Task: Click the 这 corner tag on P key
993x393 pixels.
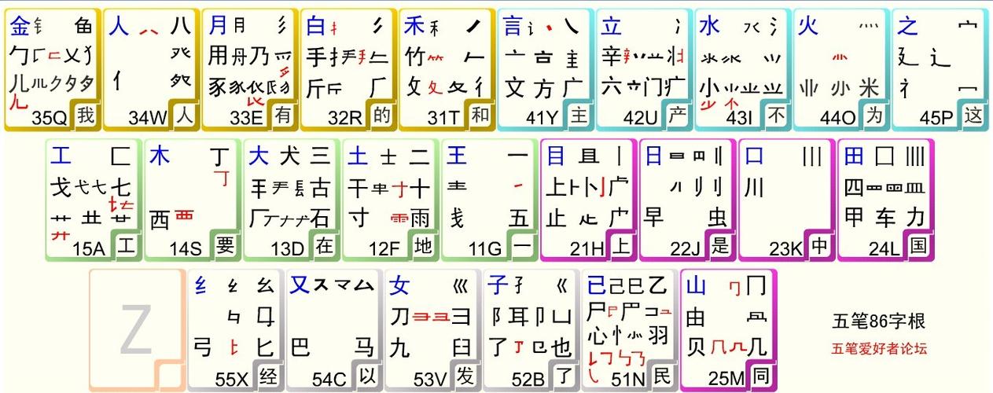Action: point(973,116)
